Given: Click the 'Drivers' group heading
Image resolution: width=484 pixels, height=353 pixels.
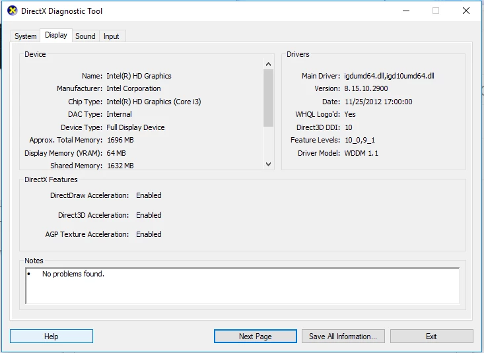Looking at the screenshot, I should (x=298, y=54).
